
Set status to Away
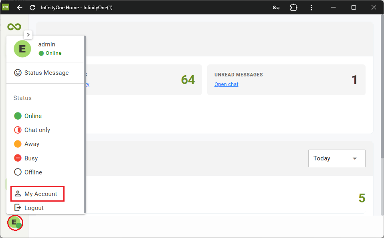27,144
